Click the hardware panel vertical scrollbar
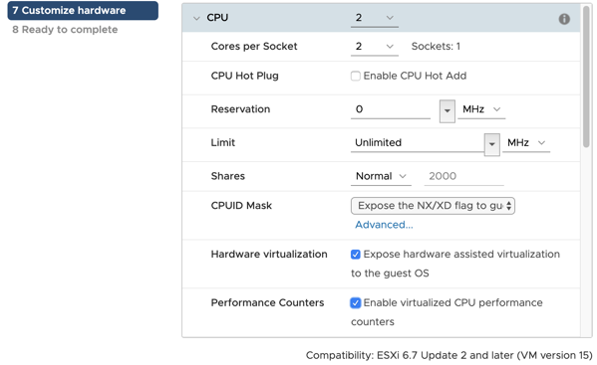This screenshot has height=365, width=597. (586, 76)
